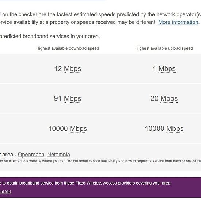The width and height of the screenshot is (201, 201).
Task: Open the More information link
Action: coord(178,22)
